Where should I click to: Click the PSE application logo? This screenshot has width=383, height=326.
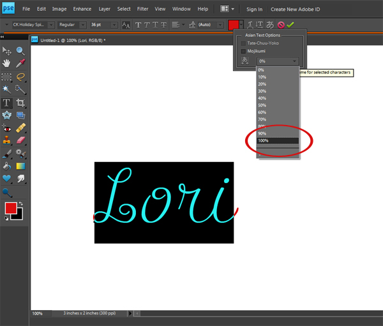tap(8, 8)
